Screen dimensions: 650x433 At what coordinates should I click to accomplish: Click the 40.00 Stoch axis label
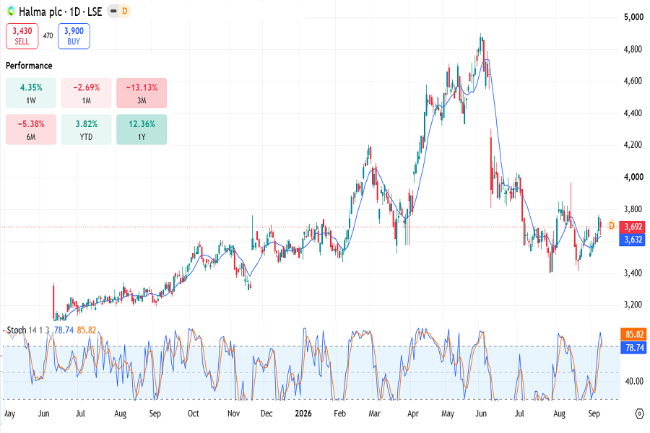point(634,381)
